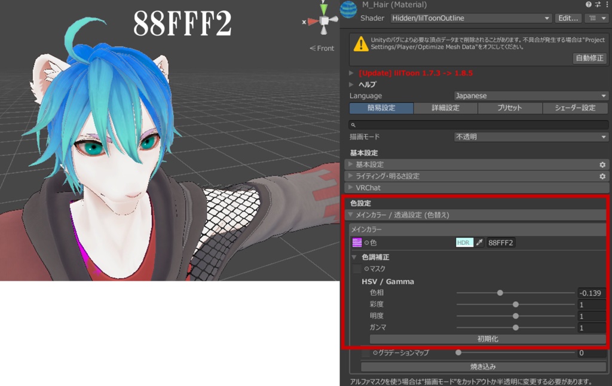Screen dimensions: 612x386
Task: Open the material kebab menu
Action: tap(607, 4)
